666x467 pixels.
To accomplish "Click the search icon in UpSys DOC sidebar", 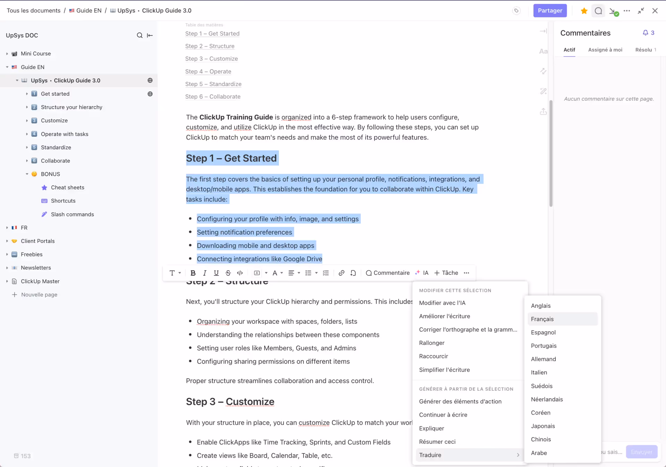I will [139, 35].
